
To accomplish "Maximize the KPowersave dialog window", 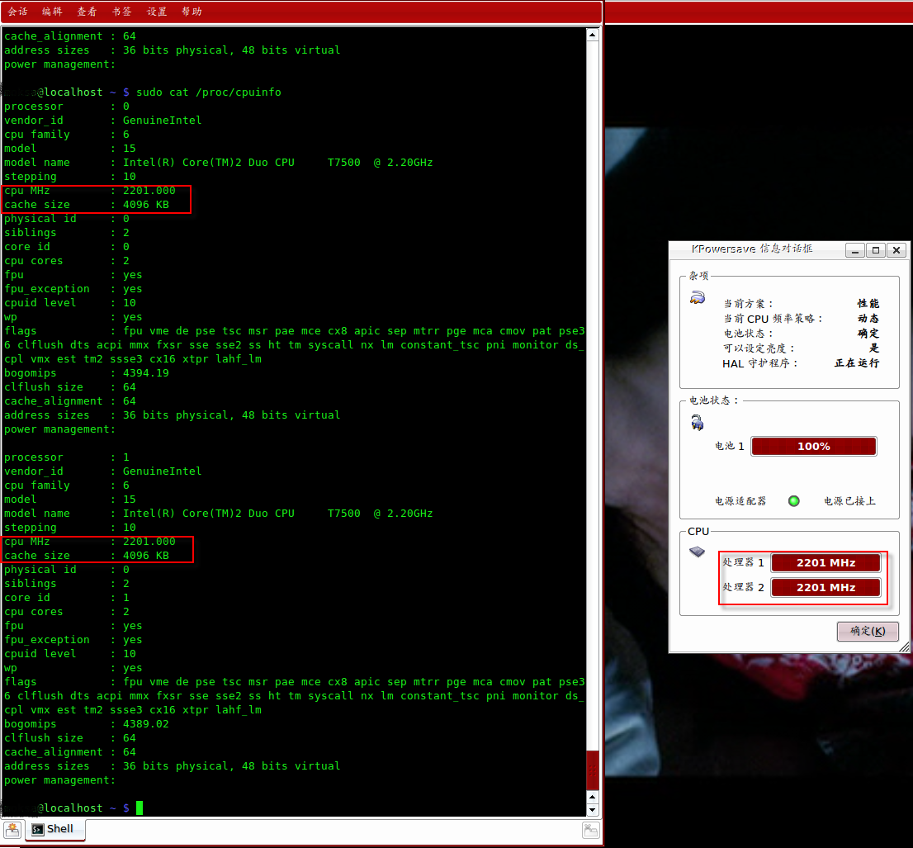I will pyautogui.click(x=876, y=250).
